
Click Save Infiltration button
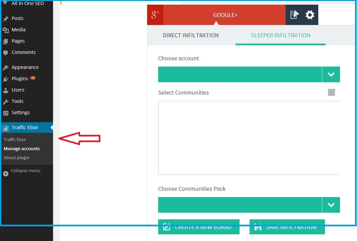point(287,227)
